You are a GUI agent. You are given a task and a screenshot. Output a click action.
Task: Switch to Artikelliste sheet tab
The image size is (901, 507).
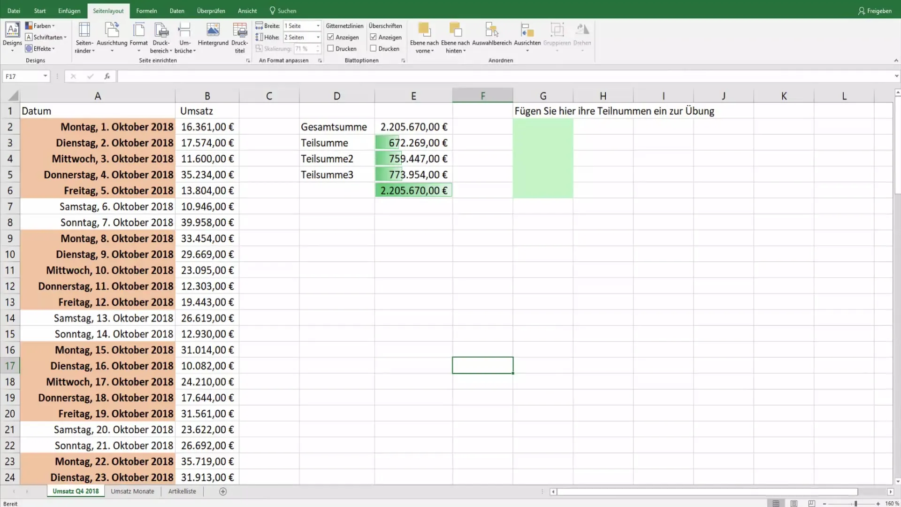click(182, 491)
